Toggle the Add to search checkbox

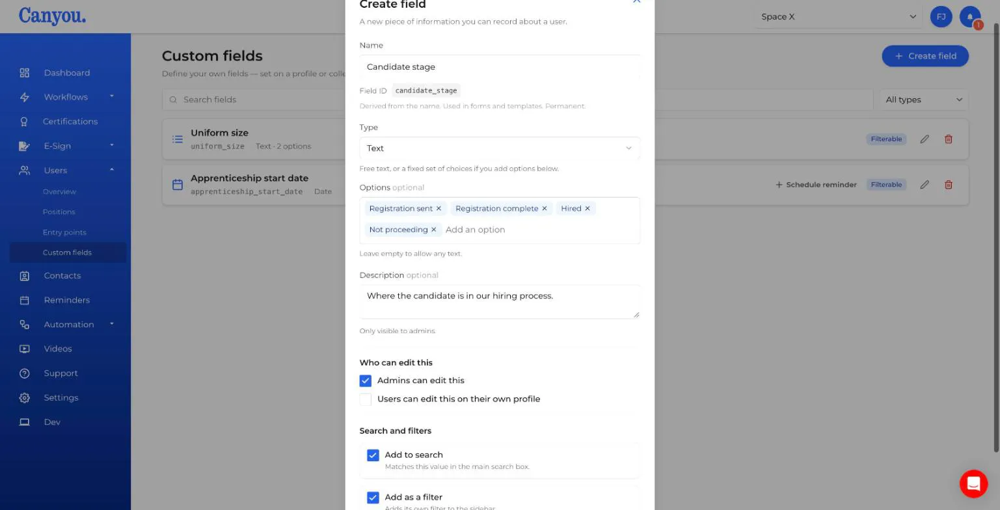click(373, 455)
